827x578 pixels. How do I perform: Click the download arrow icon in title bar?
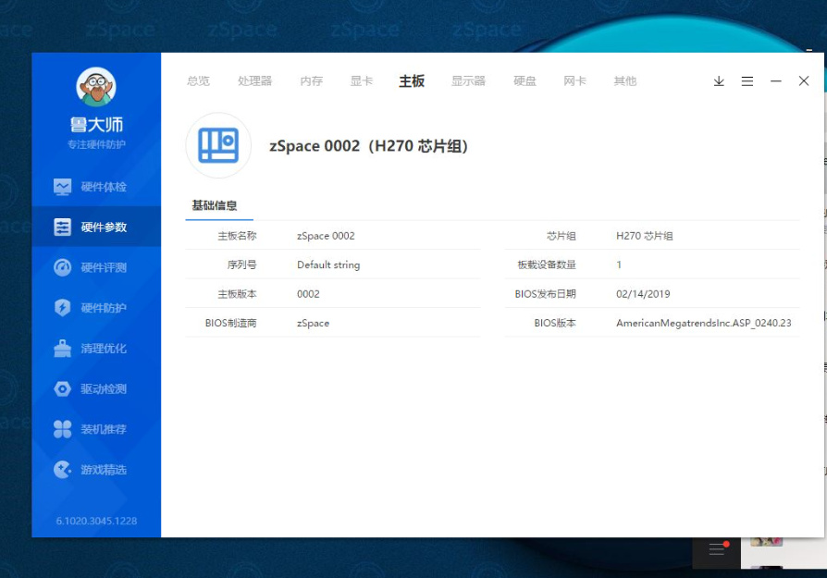[719, 81]
